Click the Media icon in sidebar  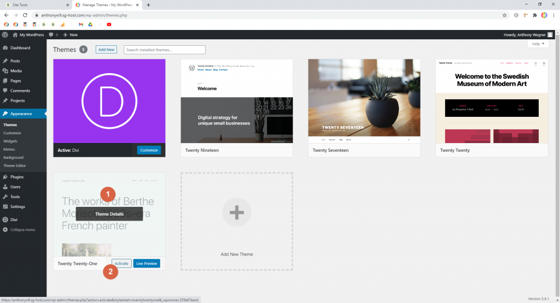pyautogui.click(x=5, y=71)
